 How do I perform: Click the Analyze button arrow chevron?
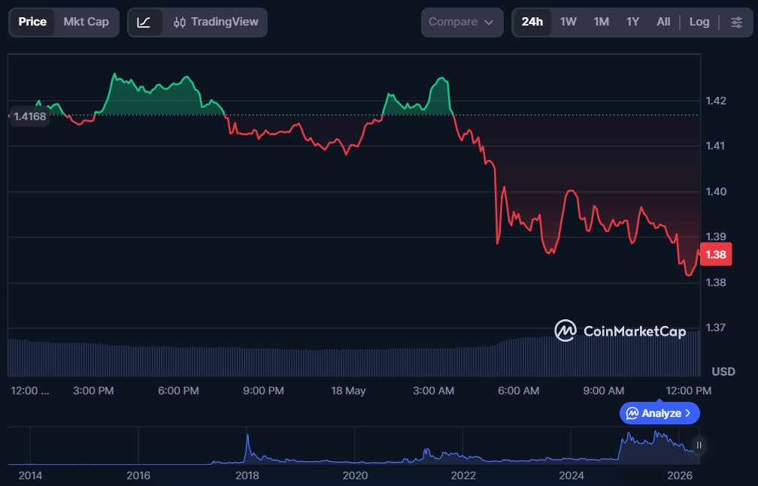(x=688, y=414)
